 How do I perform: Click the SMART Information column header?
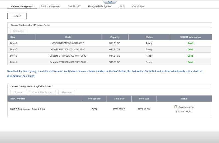click(x=191, y=37)
